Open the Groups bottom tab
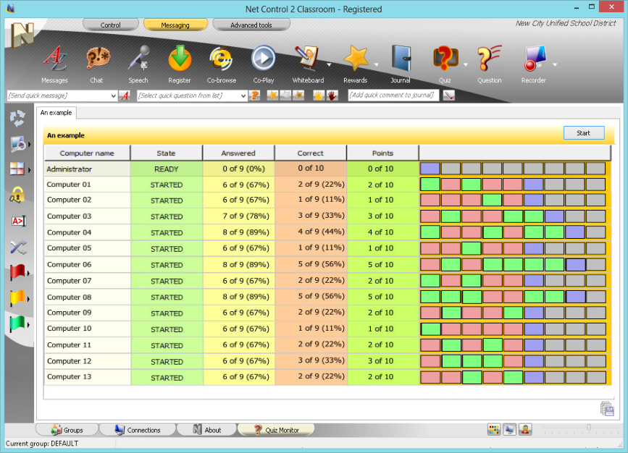The width and height of the screenshot is (628, 453). point(67,430)
